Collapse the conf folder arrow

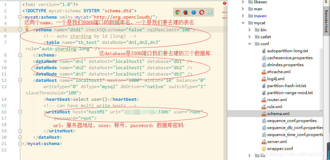(250, 44)
